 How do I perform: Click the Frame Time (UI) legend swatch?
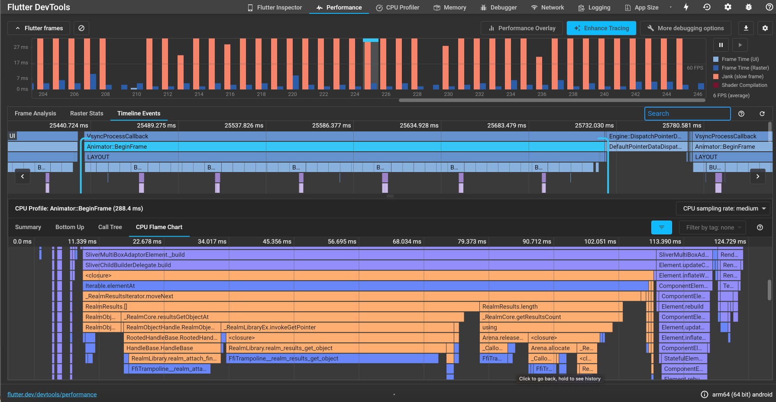point(716,59)
